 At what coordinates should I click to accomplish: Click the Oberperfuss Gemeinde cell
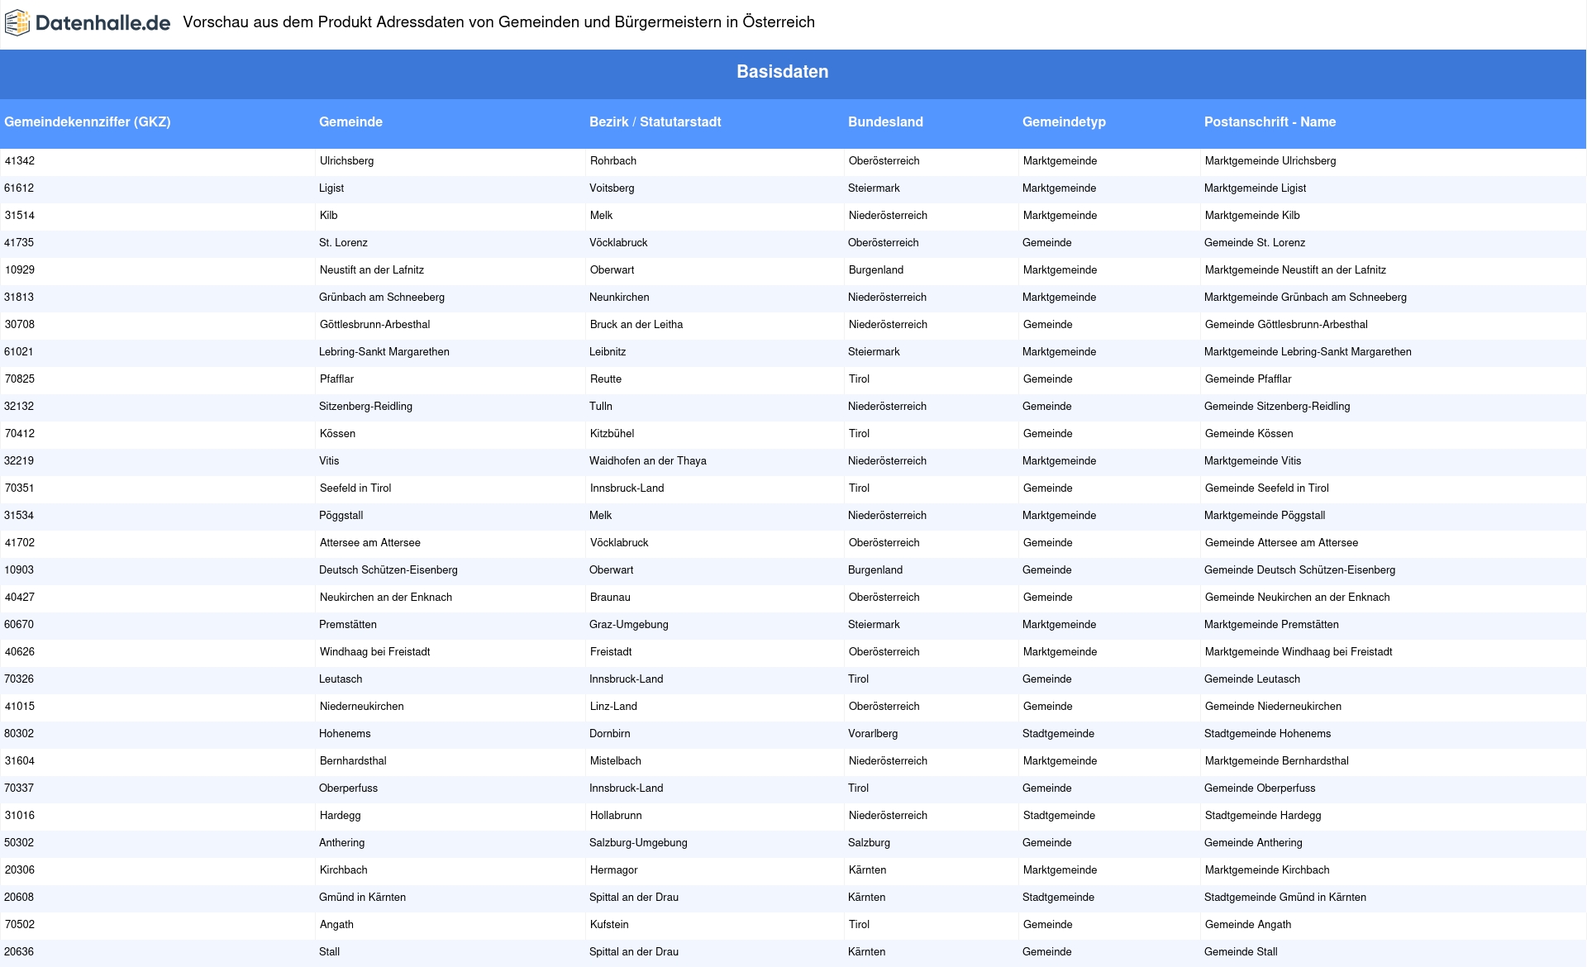pos(450,788)
